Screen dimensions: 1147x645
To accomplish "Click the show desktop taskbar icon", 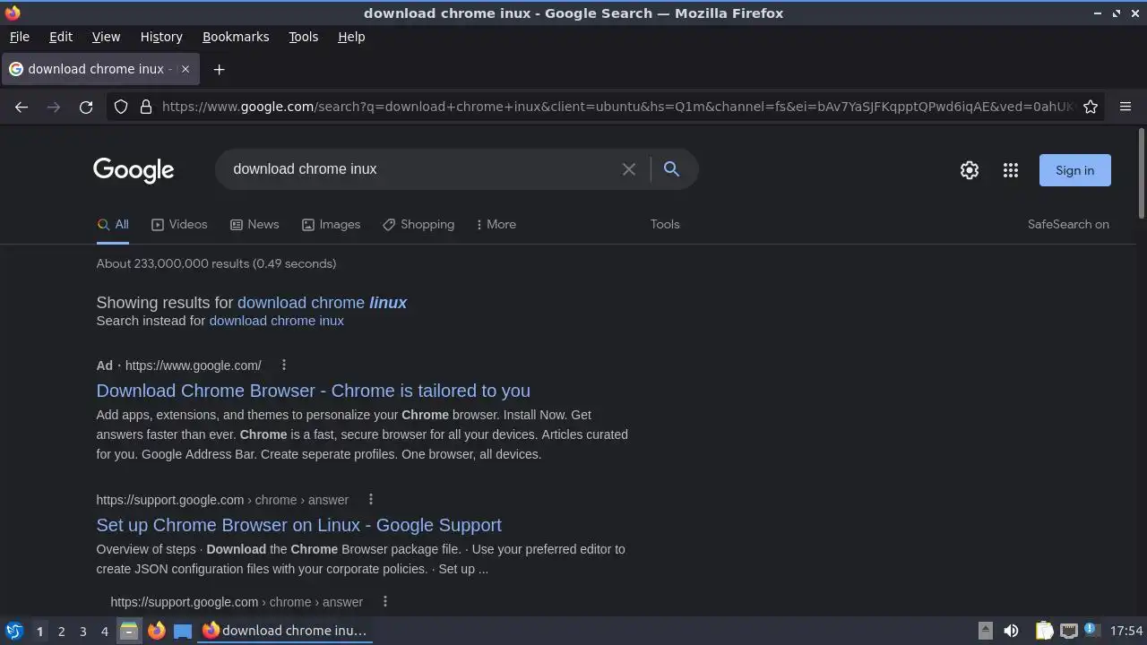I will tap(183, 631).
